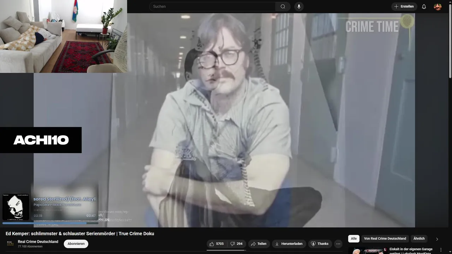Click the 77.100 Abonnenten subscriber count
This screenshot has height=254, width=452.
click(x=30, y=247)
